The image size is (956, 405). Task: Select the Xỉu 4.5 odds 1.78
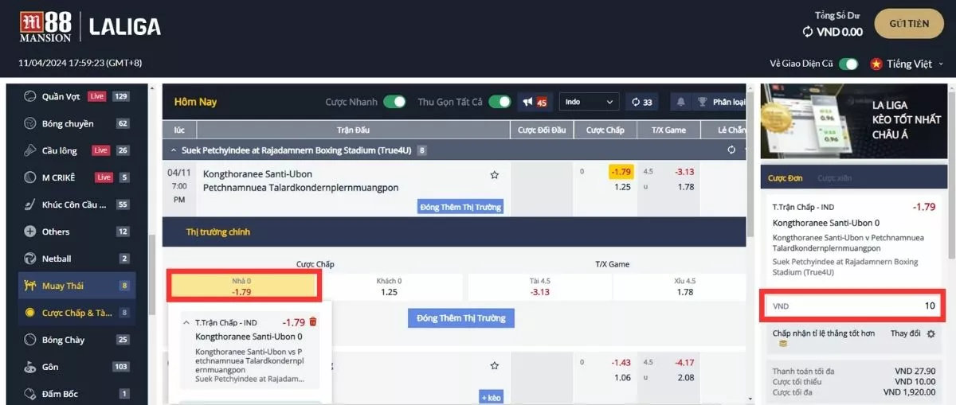(684, 286)
